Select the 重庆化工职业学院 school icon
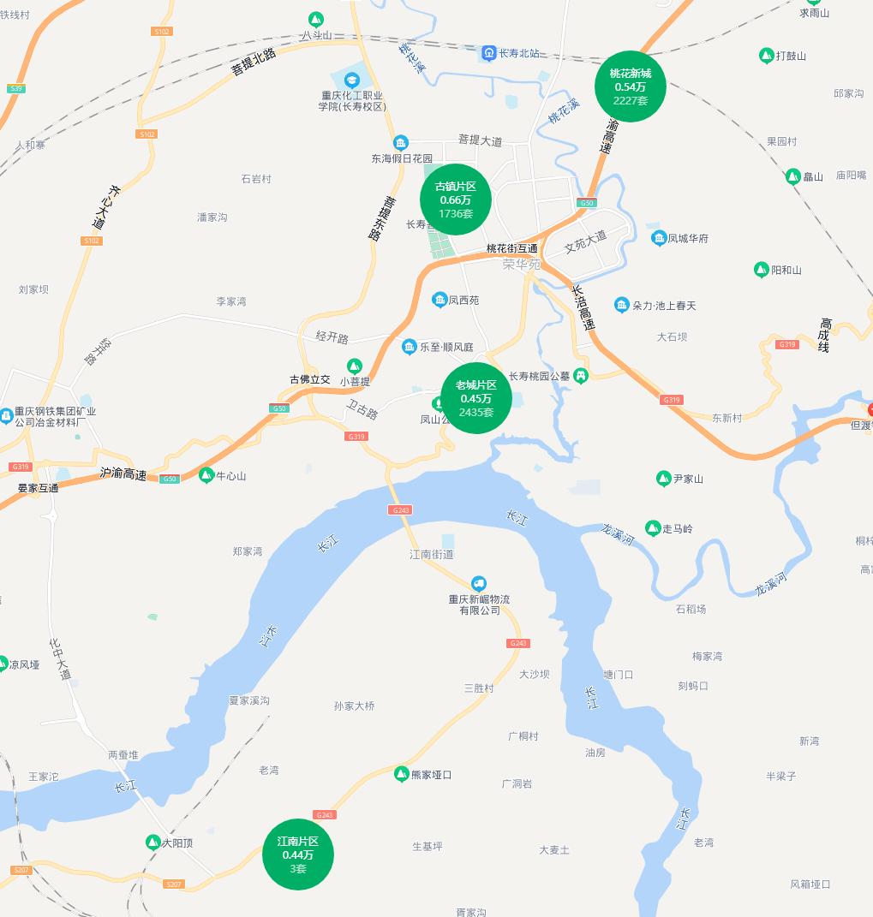This screenshot has height=917, width=873. [351, 80]
